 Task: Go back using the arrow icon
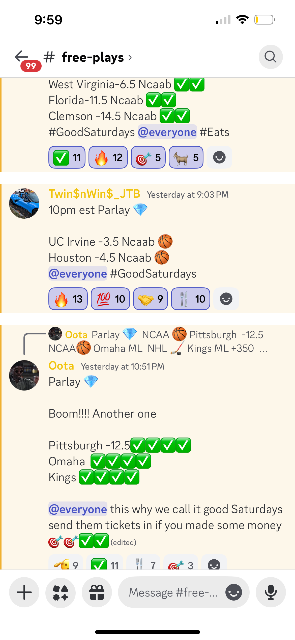[21, 56]
